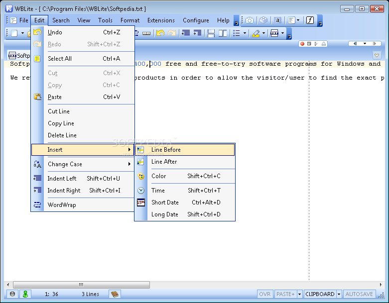The image size is (389, 303).
Task: Open the CLIPBOARD dropdown arrow
Action: pyautogui.click(x=339, y=294)
